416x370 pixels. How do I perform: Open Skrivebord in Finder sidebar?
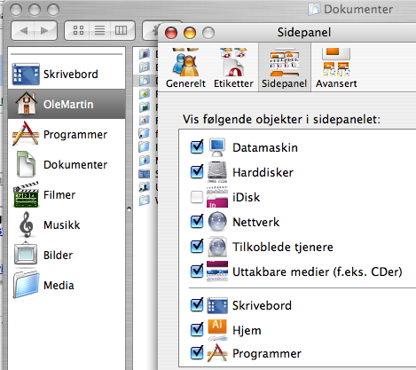pyautogui.click(x=67, y=74)
